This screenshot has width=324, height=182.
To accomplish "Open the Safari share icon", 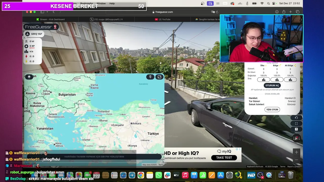I will coord(284,12).
